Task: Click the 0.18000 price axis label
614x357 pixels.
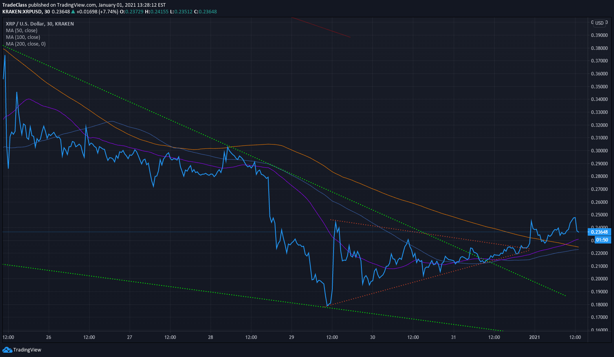Action: [x=599, y=305]
